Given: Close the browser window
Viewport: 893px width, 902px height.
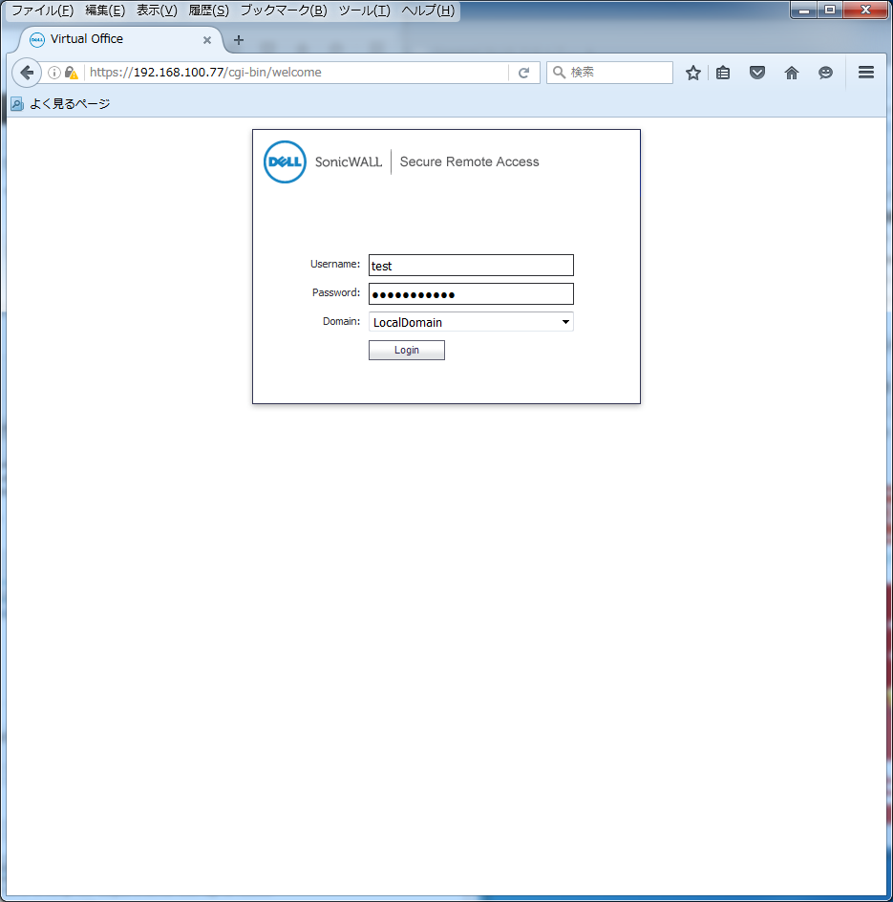Looking at the screenshot, I should click(x=865, y=10).
